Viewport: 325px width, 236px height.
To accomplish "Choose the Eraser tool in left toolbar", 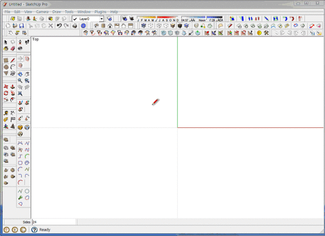I will click(13, 48).
